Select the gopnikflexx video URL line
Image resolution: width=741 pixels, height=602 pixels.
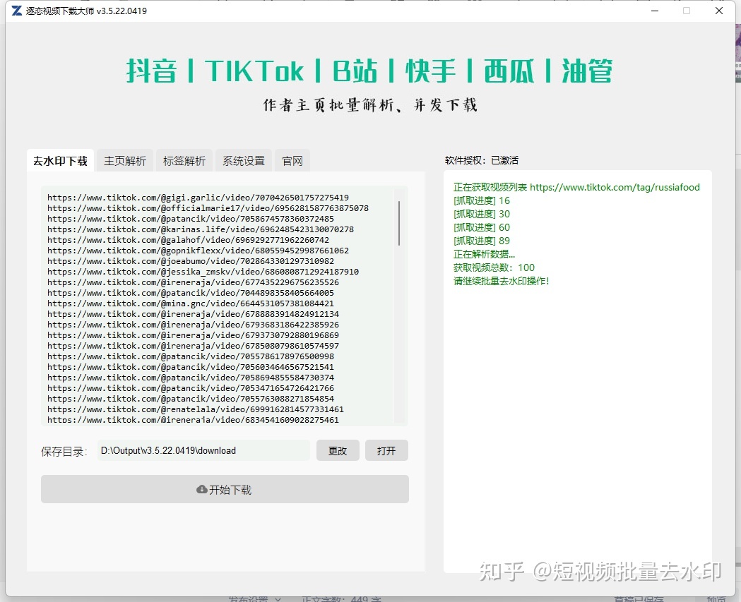[x=198, y=251]
